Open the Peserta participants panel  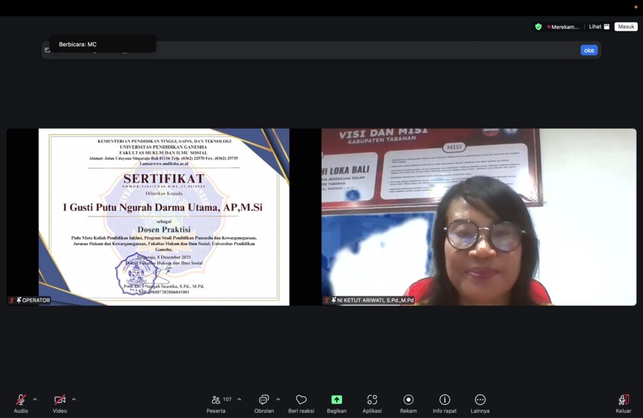click(216, 400)
